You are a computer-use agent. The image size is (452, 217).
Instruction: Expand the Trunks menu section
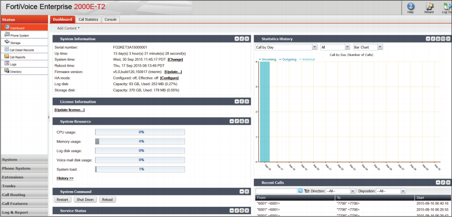pyautogui.click(x=24, y=186)
